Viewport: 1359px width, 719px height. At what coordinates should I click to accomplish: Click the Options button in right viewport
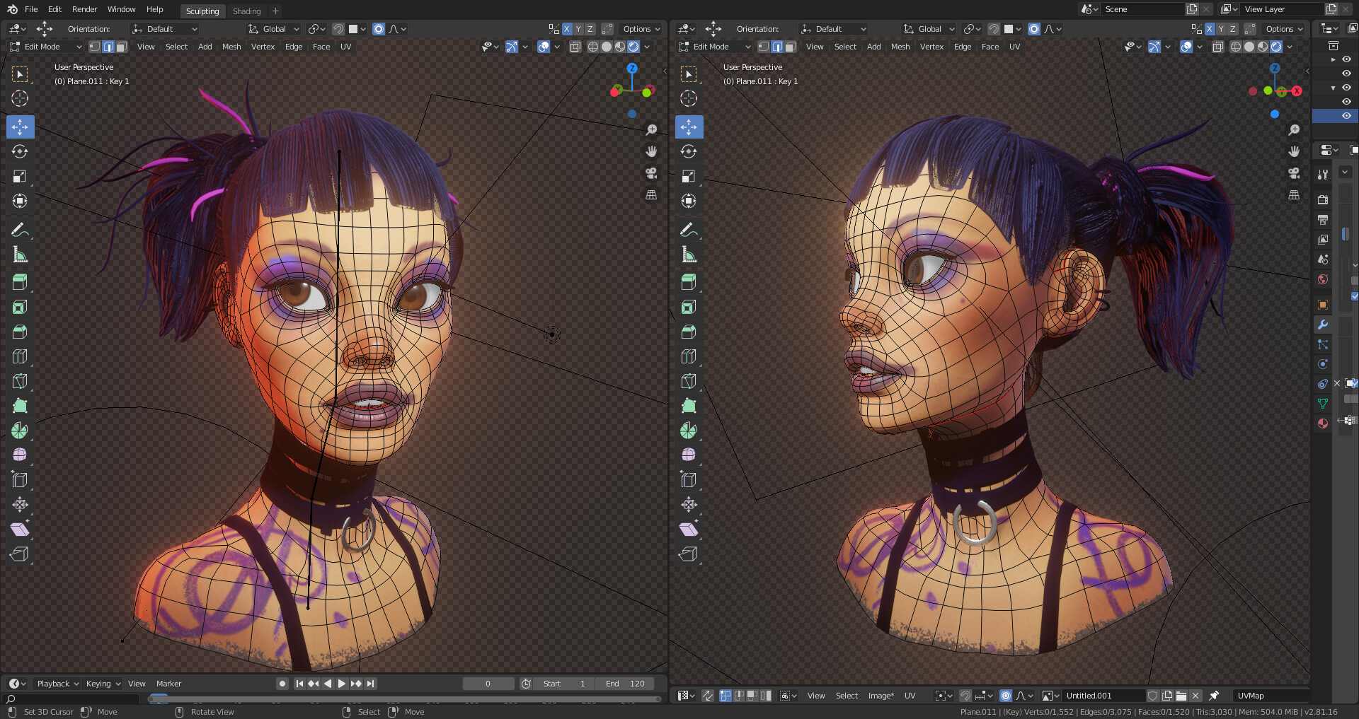1283,29
